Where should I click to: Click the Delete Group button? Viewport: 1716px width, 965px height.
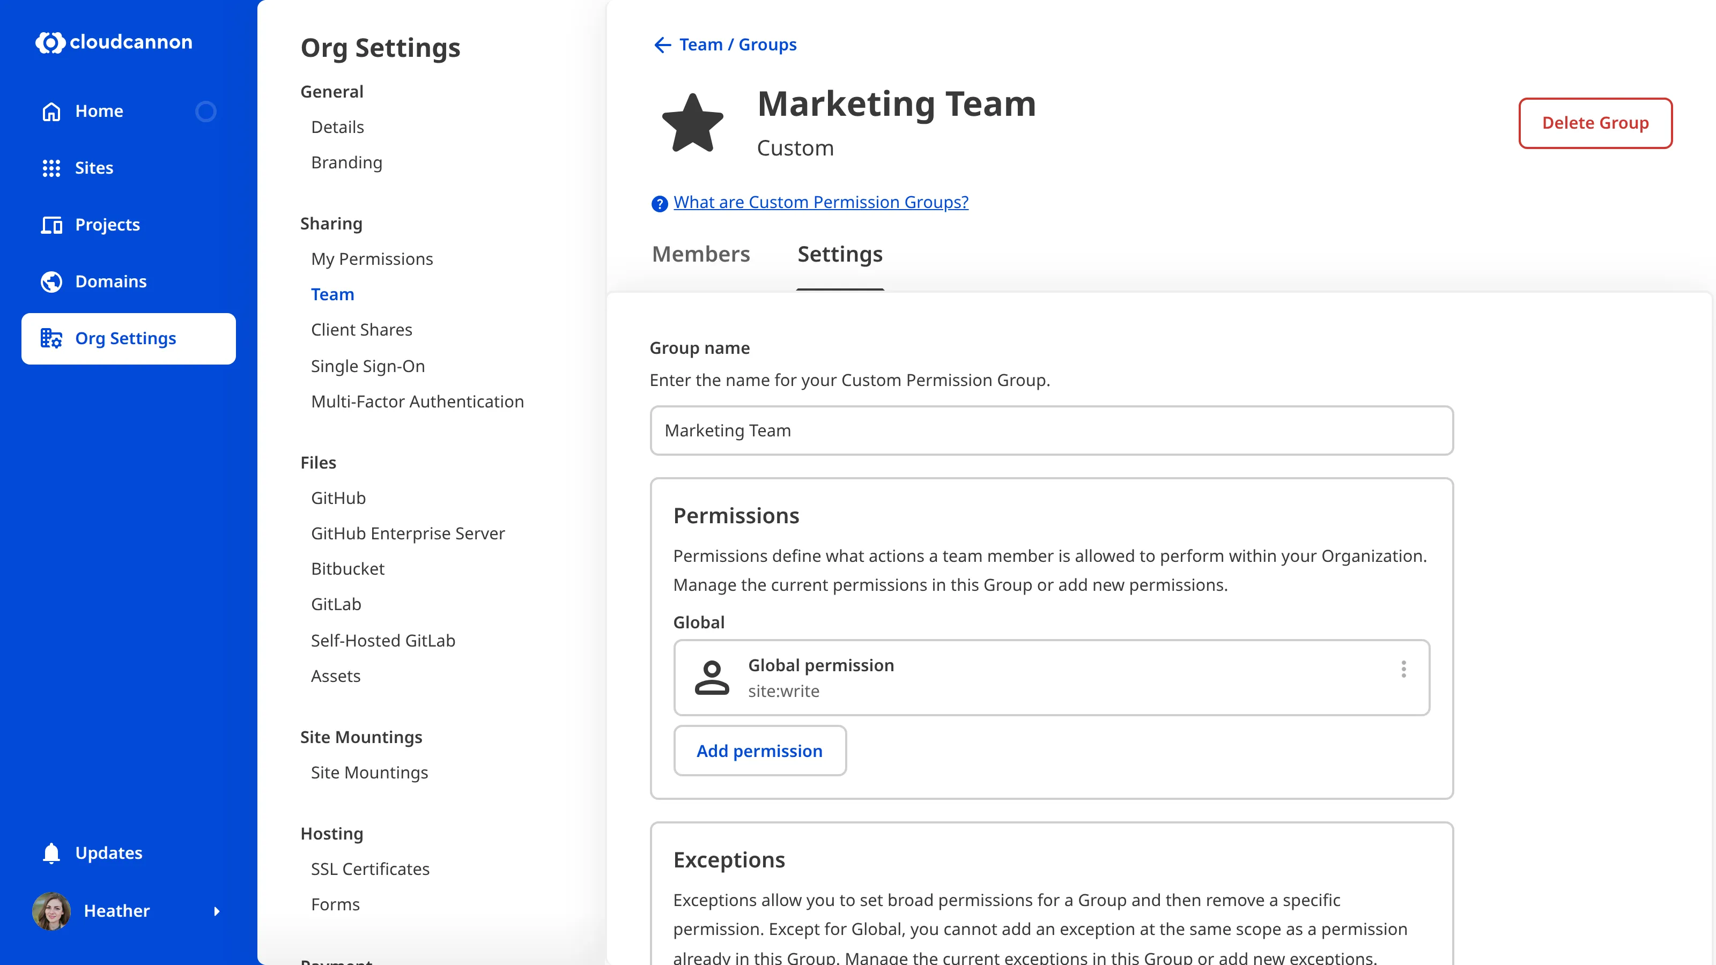pos(1595,123)
